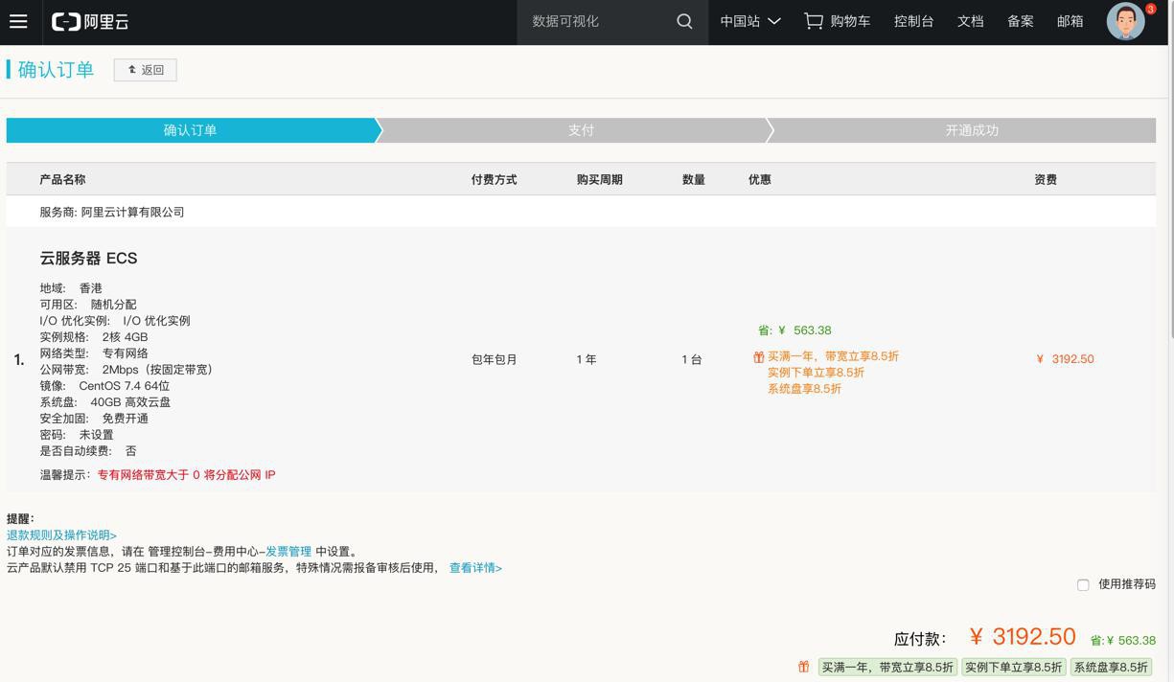The width and height of the screenshot is (1174, 682).
Task: Click the 实例下单立享8.5折 bottom tag
Action: [x=1013, y=667]
